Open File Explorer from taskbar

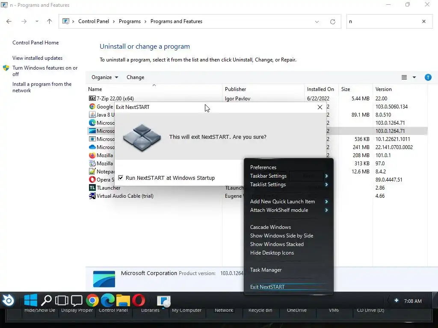point(123,300)
